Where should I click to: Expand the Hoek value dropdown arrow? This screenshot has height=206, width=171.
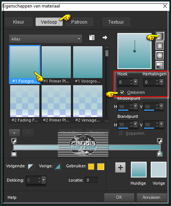click(x=135, y=82)
